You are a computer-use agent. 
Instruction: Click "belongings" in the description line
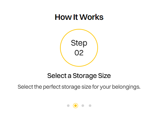[126, 87]
